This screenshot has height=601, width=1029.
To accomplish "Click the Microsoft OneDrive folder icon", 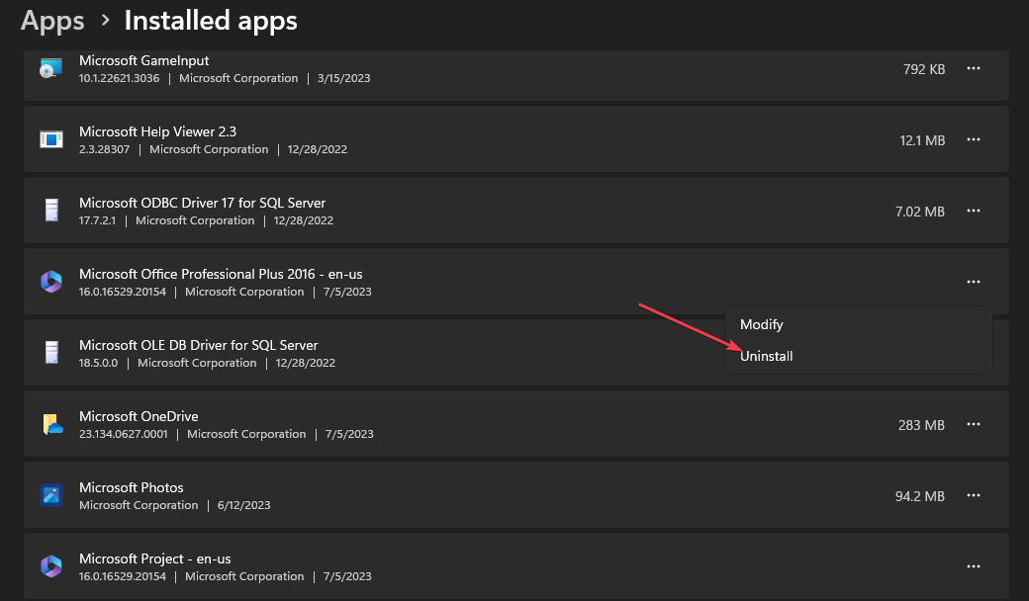I will (52, 424).
